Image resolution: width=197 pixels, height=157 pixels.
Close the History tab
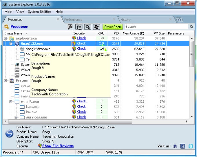click(170, 19)
